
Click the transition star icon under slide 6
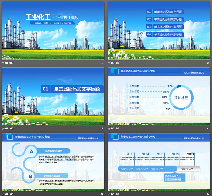[109, 194]
